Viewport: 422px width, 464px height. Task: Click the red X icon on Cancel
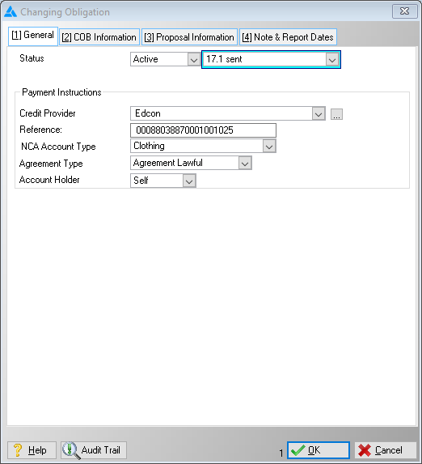point(365,450)
